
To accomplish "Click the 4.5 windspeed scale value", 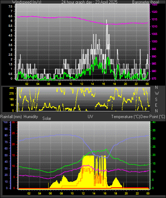I will [x=11, y=35].
